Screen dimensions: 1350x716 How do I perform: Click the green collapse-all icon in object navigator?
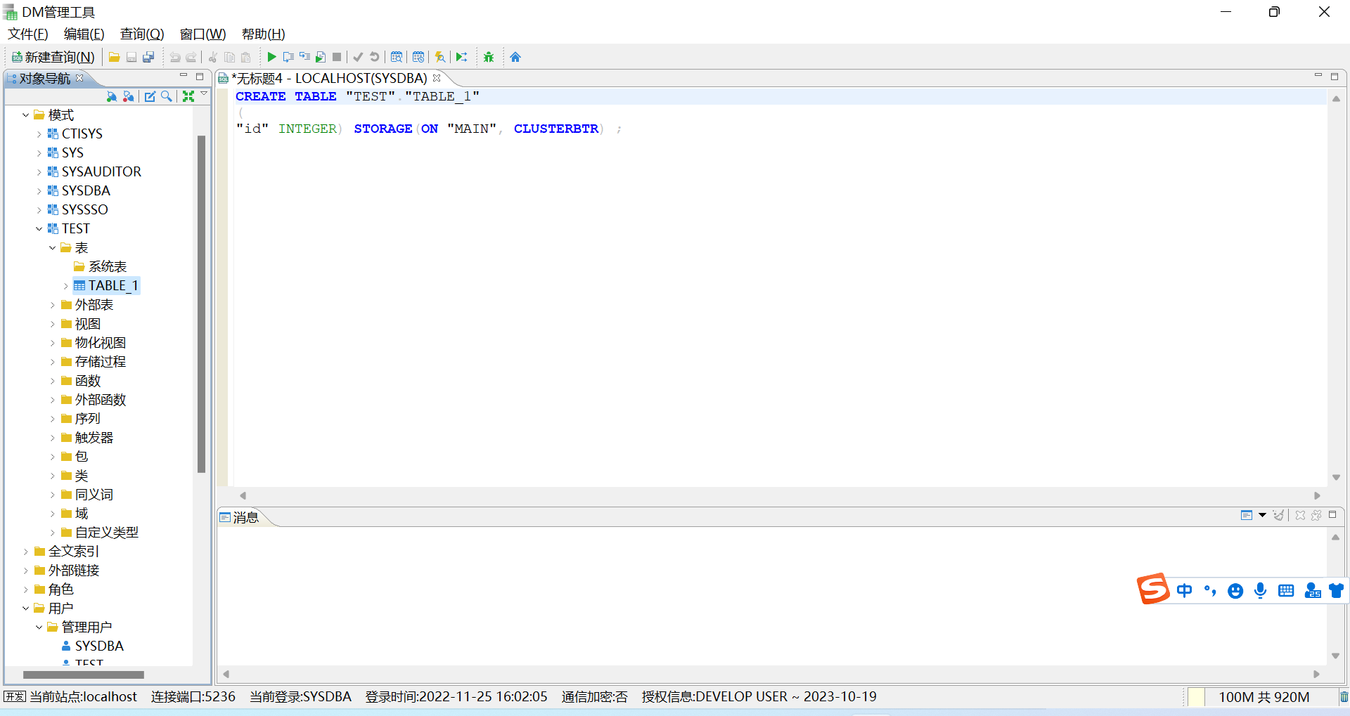[x=188, y=96]
